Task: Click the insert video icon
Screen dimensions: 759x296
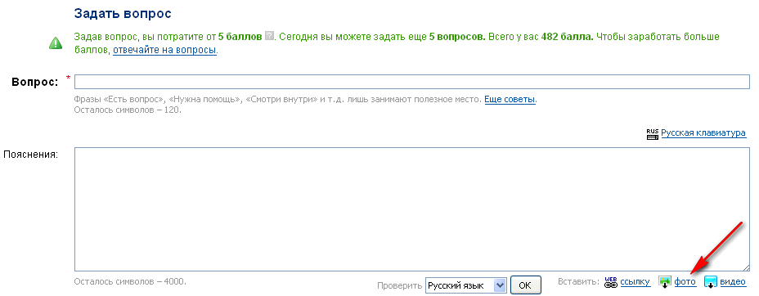Action: pyautogui.click(x=710, y=282)
